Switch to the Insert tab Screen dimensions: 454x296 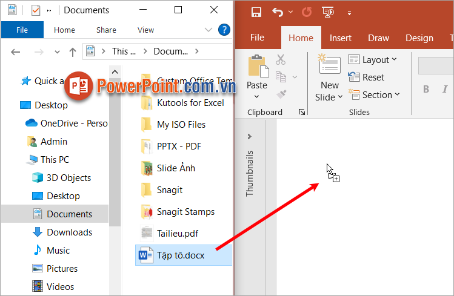[x=340, y=38]
